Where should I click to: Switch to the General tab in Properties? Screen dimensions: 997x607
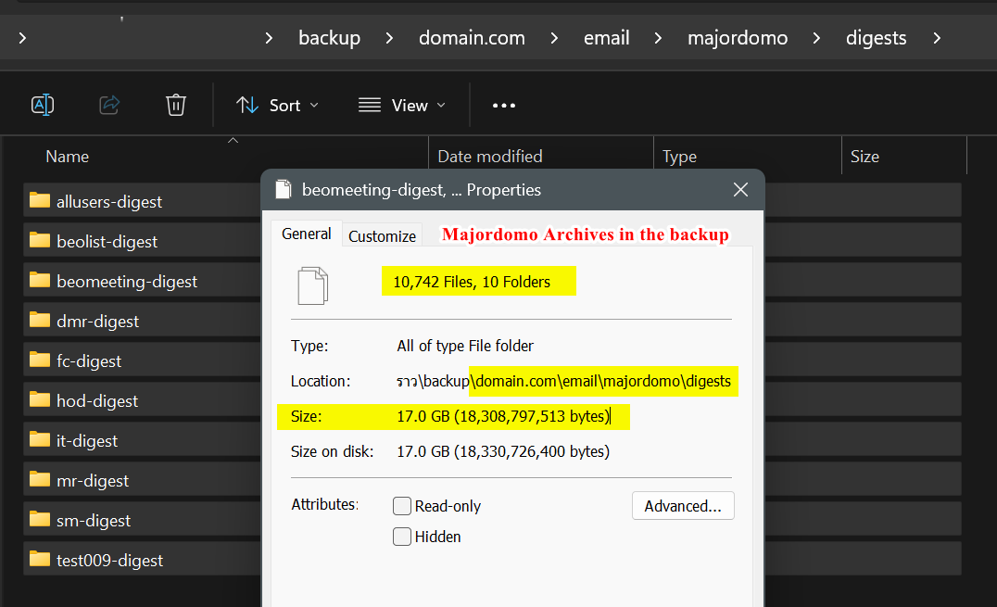307,234
